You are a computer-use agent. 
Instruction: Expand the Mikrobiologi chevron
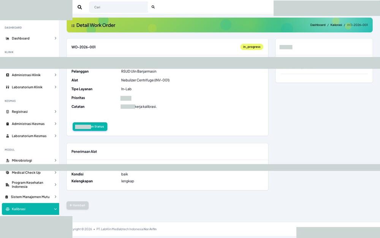[55, 161]
